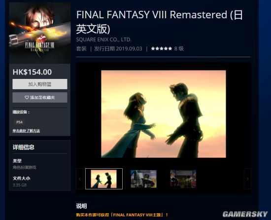Click the GAMERSKY watermark logo
271x220 pixels.
(245, 214)
